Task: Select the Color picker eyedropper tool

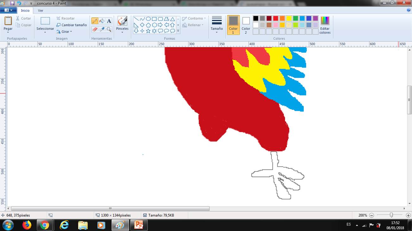Action: pyautogui.click(x=102, y=29)
